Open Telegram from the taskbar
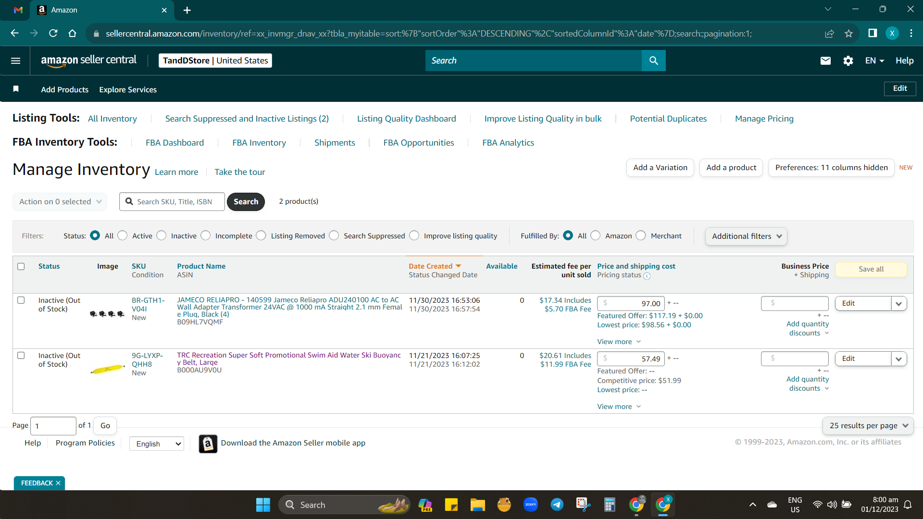923x519 pixels. [557, 505]
